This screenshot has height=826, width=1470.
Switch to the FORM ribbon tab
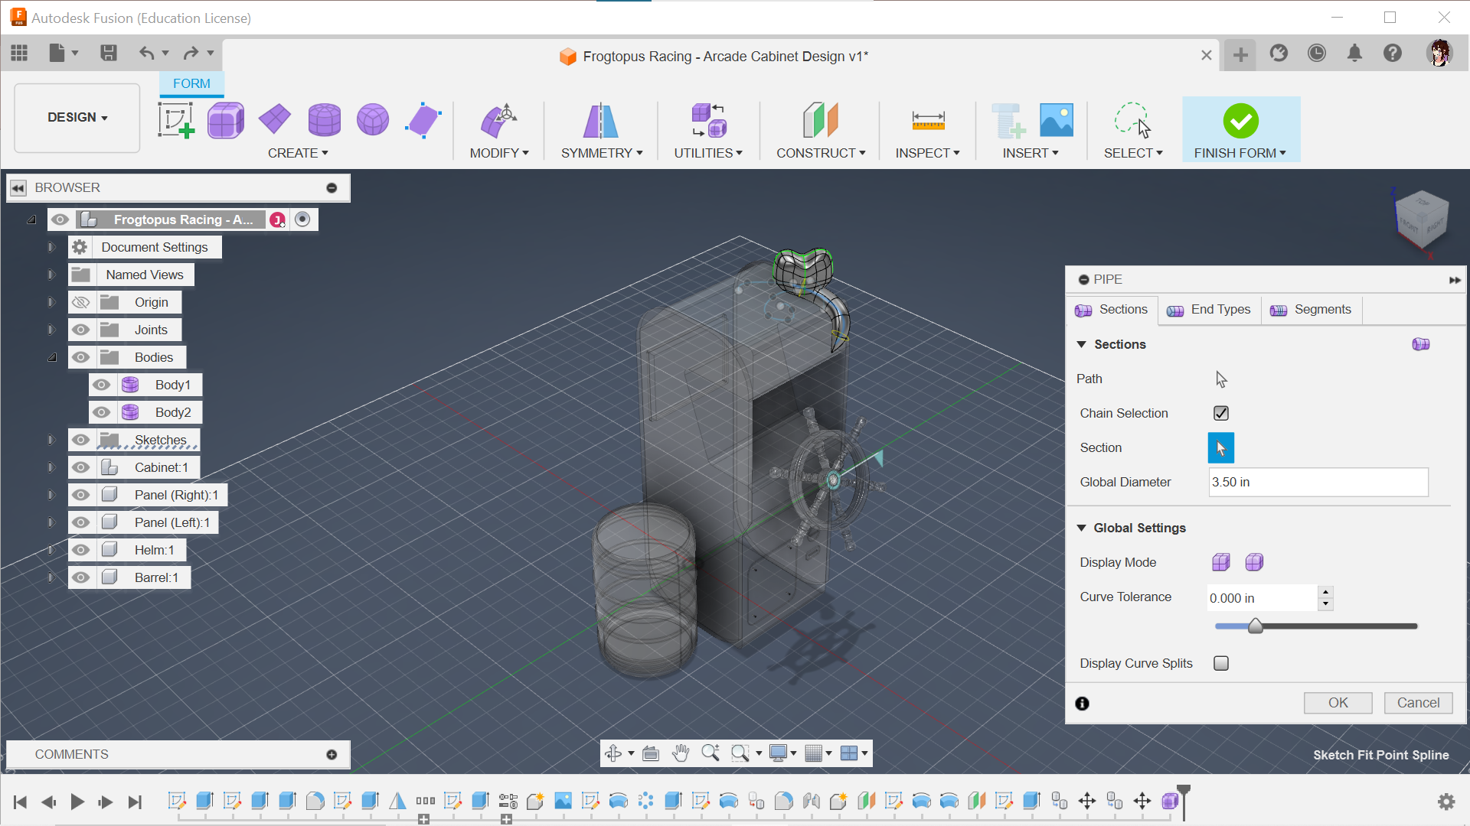coord(191,83)
